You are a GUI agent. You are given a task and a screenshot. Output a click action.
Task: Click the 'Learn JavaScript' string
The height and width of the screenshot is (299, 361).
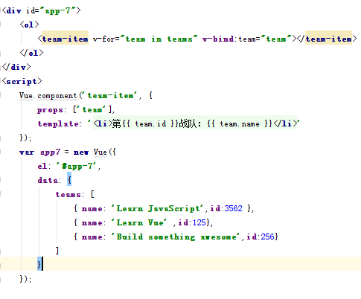(157, 208)
